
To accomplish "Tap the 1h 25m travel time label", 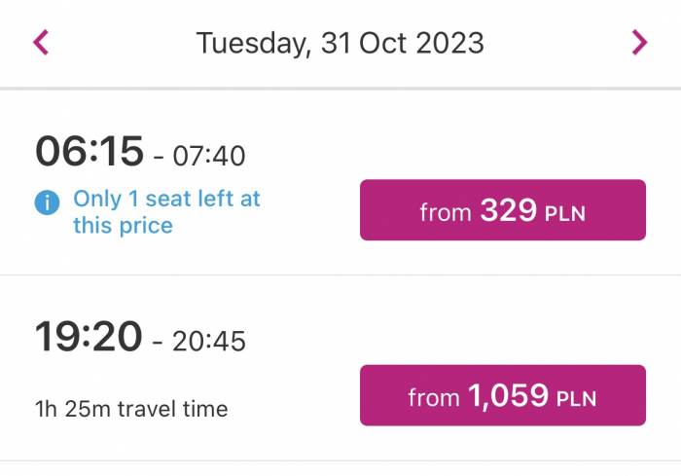I will pyautogui.click(x=131, y=409).
